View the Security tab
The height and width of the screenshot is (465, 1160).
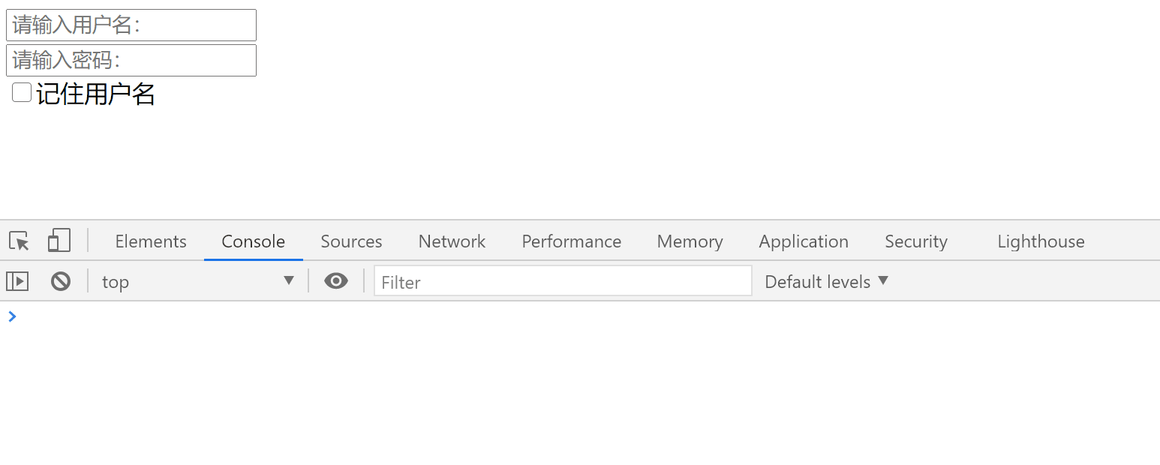[915, 241]
